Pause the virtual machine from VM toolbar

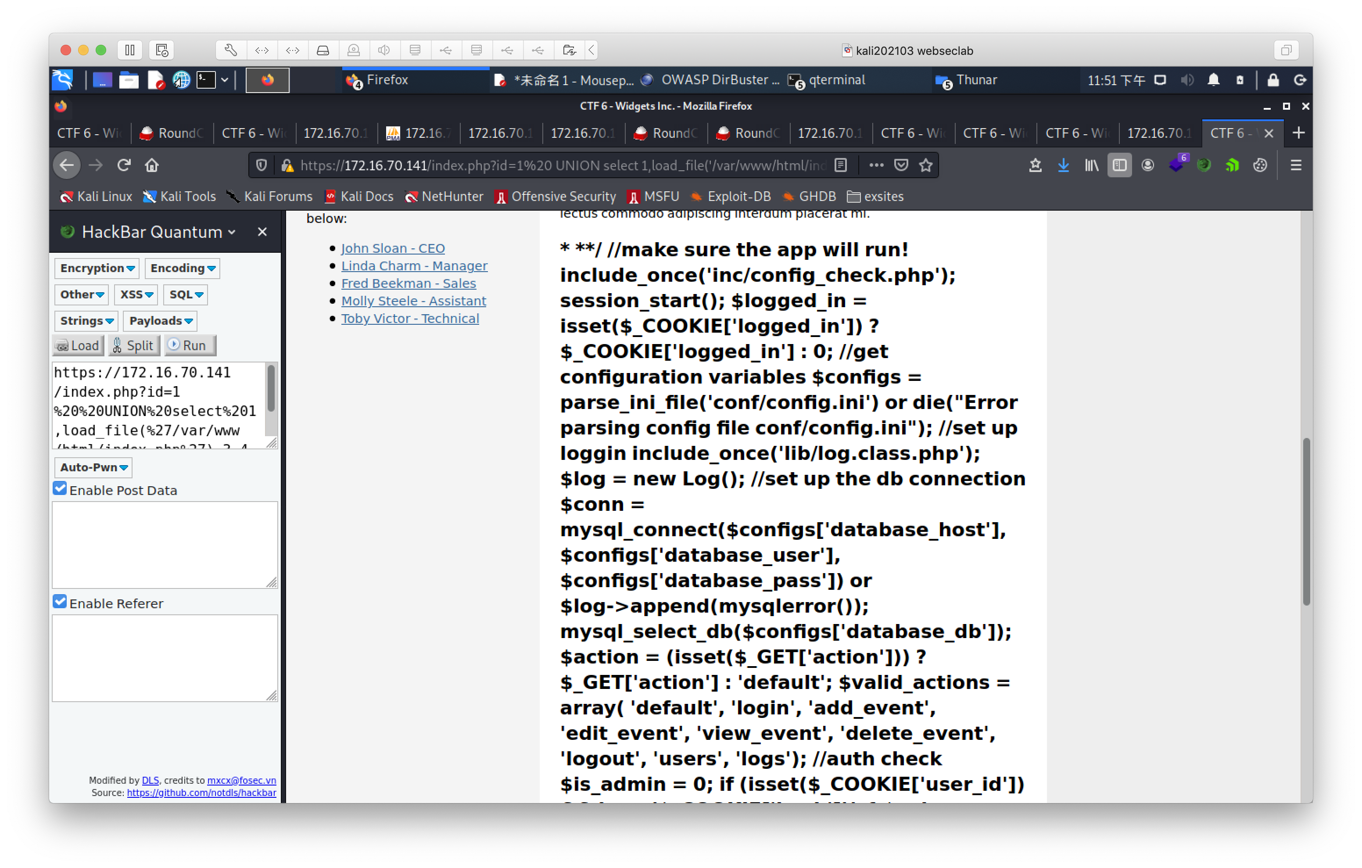click(x=129, y=50)
